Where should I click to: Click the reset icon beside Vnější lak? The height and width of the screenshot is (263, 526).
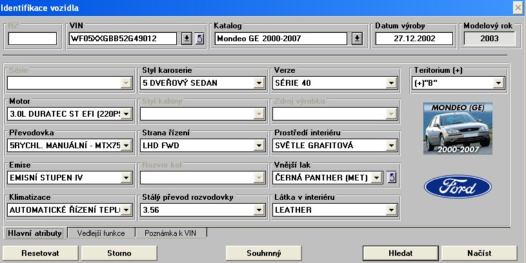(392, 177)
